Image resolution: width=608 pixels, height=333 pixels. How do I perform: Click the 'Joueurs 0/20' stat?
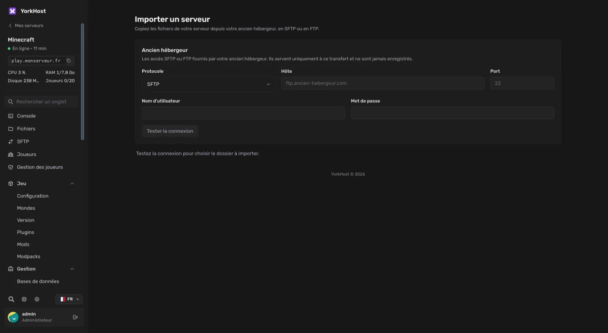pyautogui.click(x=60, y=81)
